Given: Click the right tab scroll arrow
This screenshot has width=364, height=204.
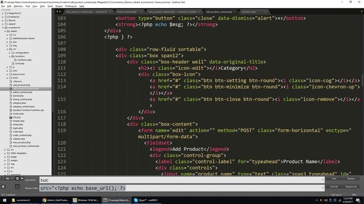Looking at the screenshot, I should tap(60, 11).
